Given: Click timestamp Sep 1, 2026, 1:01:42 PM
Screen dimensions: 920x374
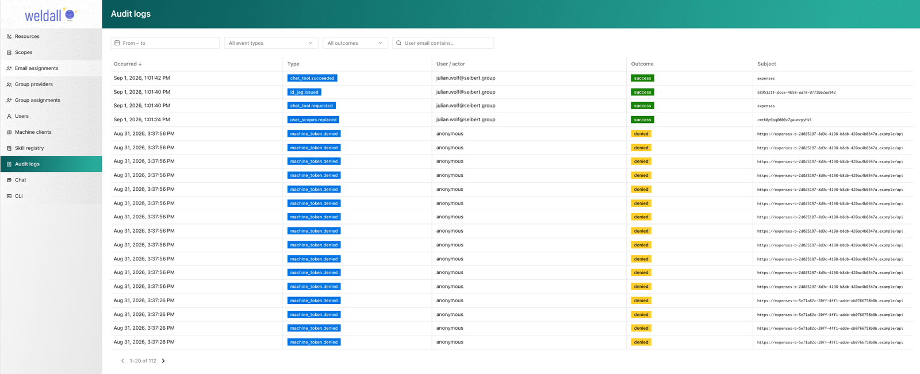Looking at the screenshot, I should 142,78.
